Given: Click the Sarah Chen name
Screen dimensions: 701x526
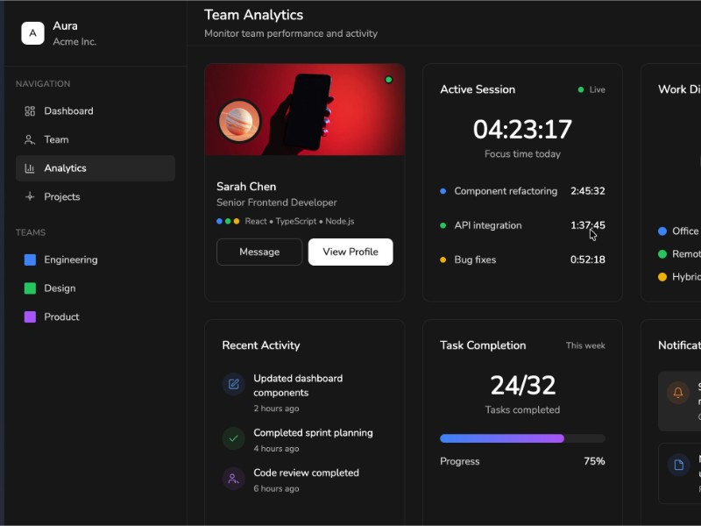Looking at the screenshot, I should coord(246,187).
